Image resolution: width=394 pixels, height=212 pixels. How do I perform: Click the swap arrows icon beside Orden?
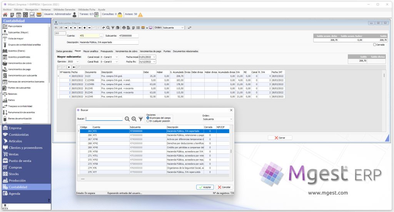pos(189,28)
